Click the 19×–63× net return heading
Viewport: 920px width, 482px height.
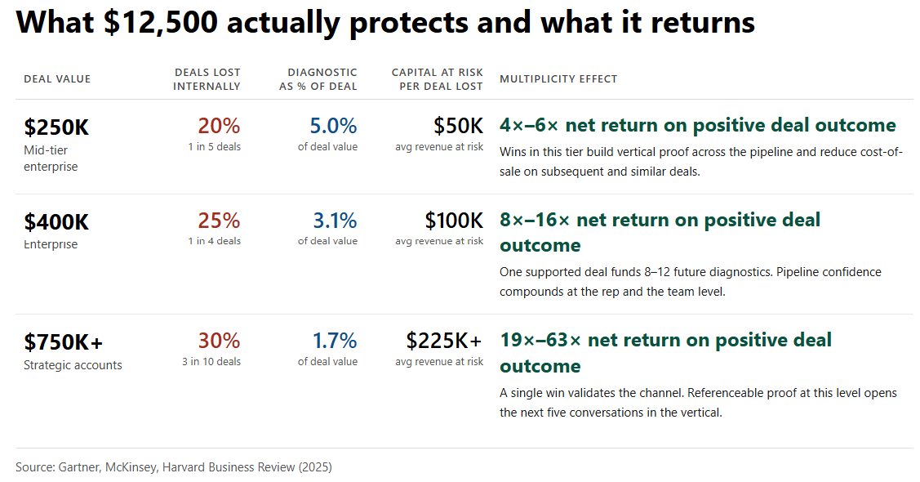pos(665,352)
